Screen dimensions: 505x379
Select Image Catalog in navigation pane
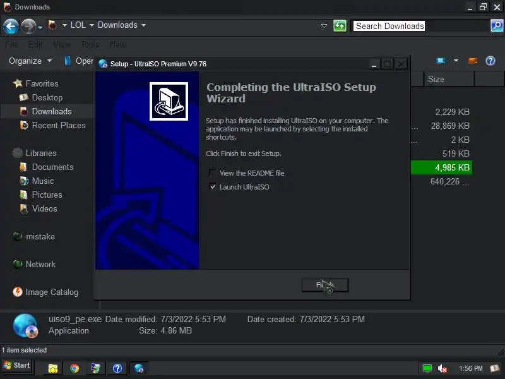point(52,292)
